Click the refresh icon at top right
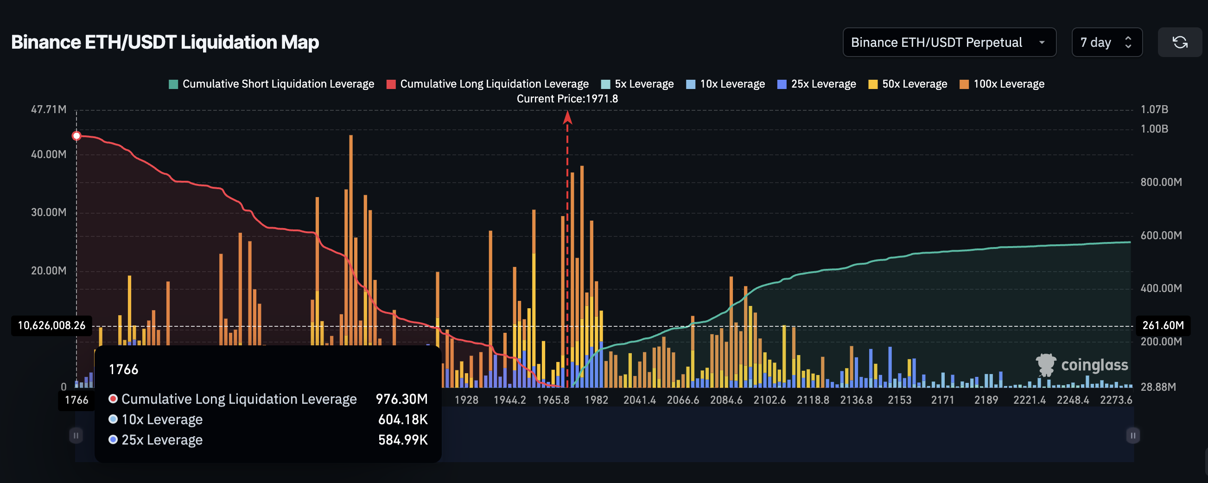The width and height of the screenshot is (1208, 483). (1180, 42)
